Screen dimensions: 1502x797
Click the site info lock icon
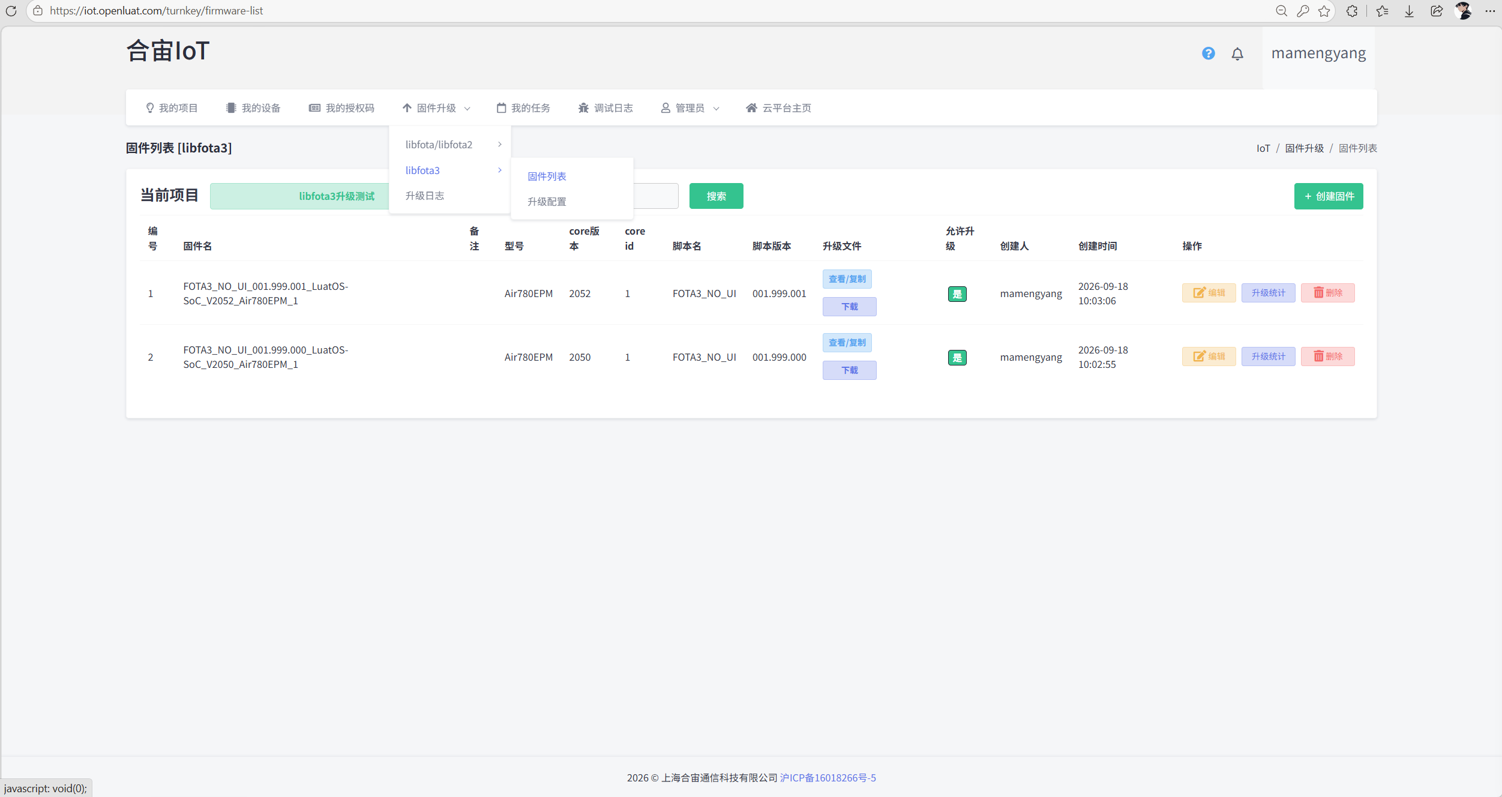[38, 11]
